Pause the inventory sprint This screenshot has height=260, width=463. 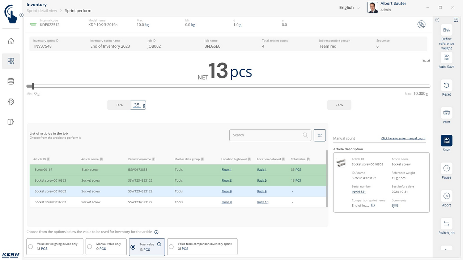[446, 168]
